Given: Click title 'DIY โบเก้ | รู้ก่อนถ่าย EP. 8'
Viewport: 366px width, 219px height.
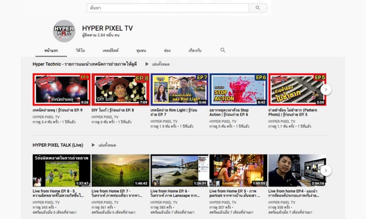Looking at the screenshot, I should (113, 110).
